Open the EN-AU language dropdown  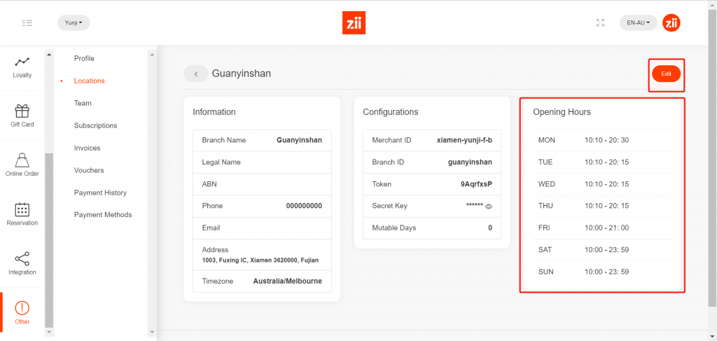[638, 22]
